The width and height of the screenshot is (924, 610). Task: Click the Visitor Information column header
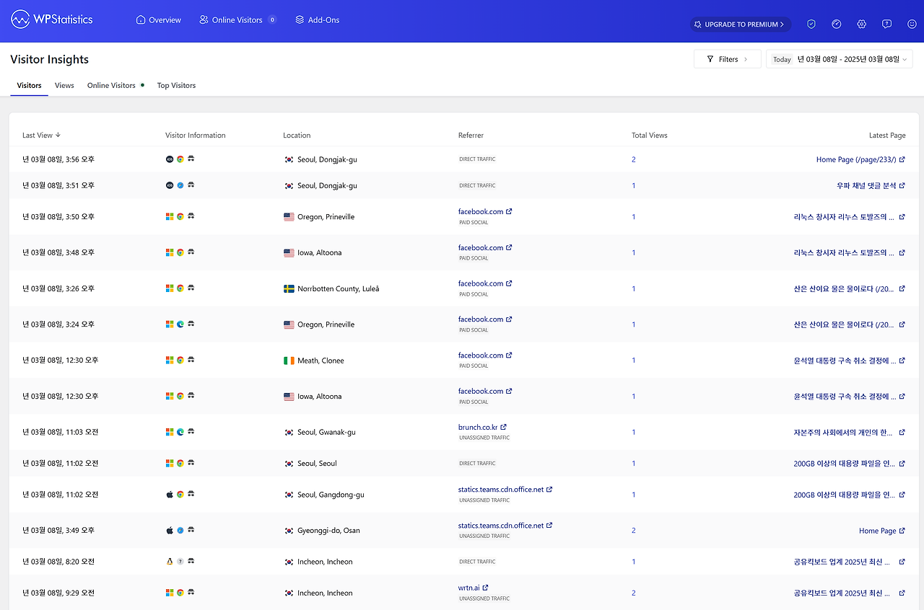click(196, 135)
